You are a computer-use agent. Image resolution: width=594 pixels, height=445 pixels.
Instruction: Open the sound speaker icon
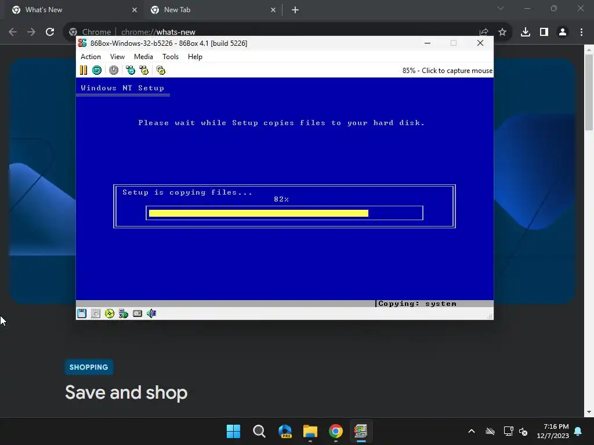click(151, 313)
